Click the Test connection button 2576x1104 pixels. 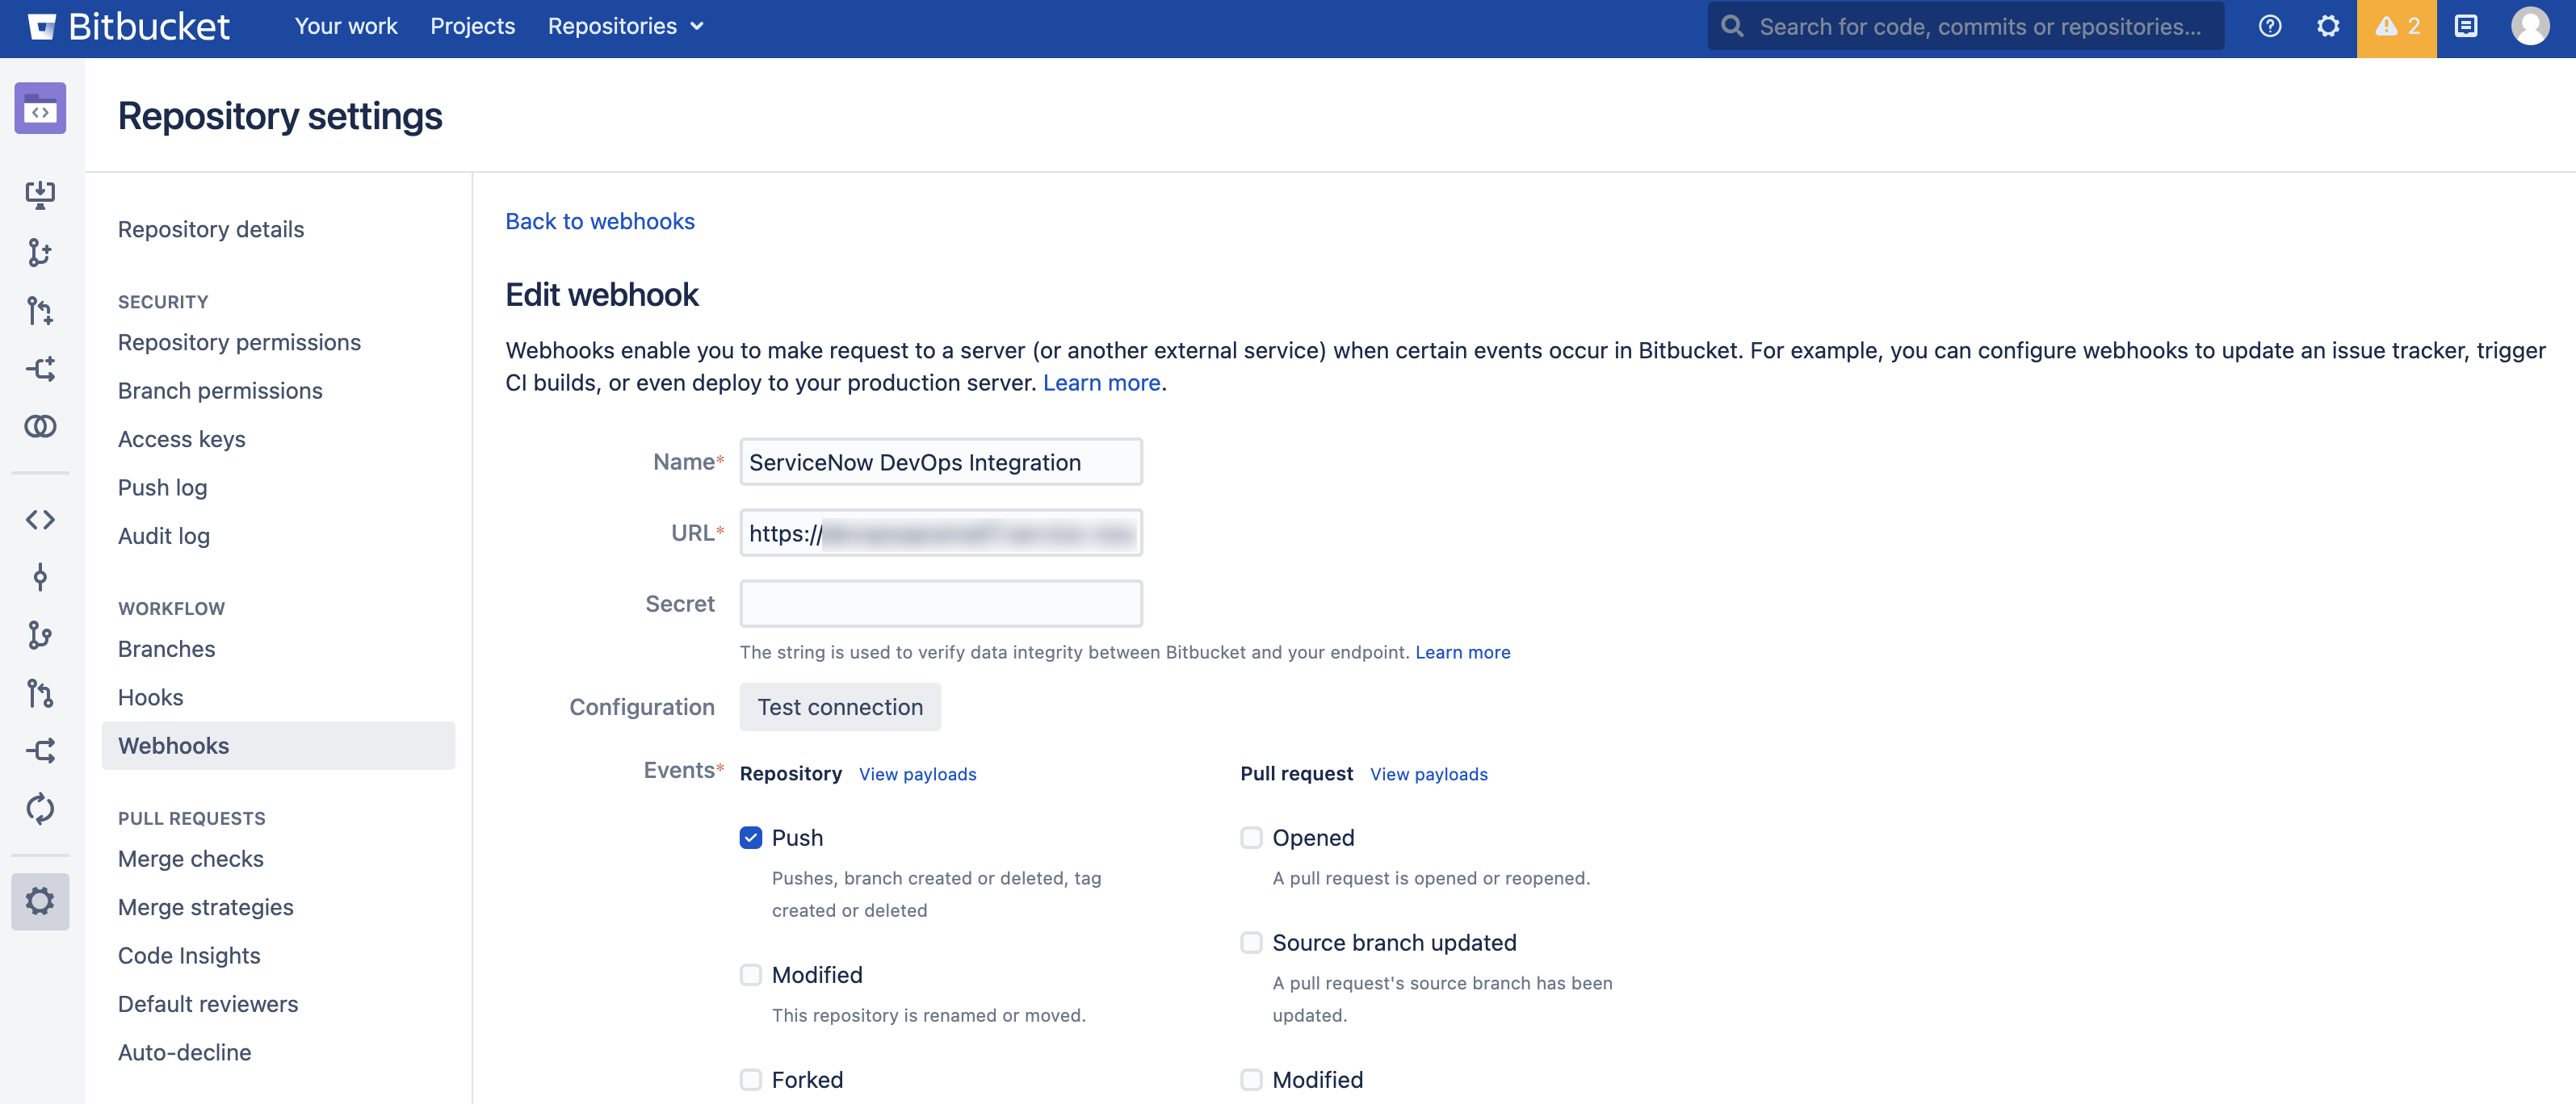(840, 706)
